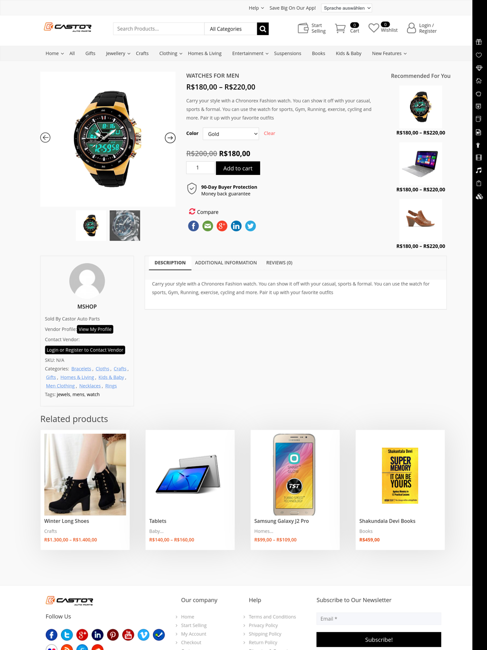487x650 pixels.
Task: Click the search magnifier button
Action: [x=262, y=29]
